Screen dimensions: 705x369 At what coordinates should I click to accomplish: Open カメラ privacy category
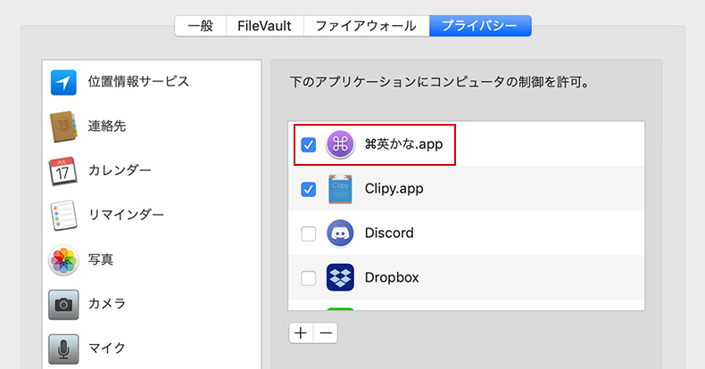pyautogui.click(x=152, y=304)
